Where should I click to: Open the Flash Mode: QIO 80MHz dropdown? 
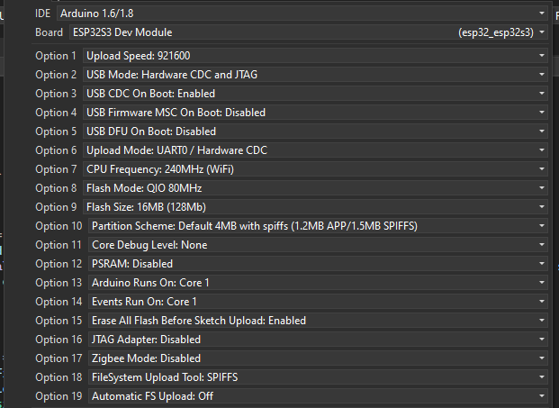click(315, 188)
